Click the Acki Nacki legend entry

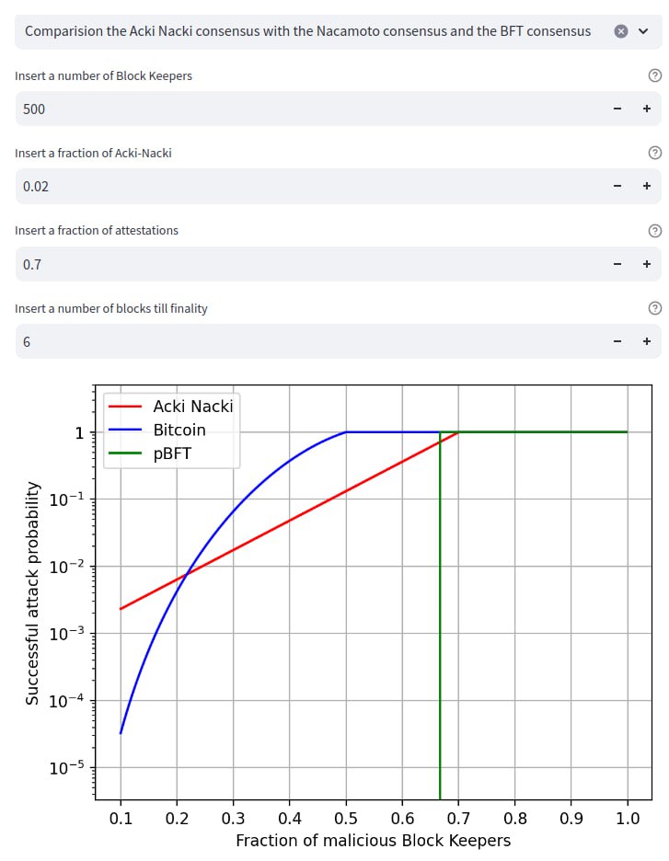[x=192, y=406]
